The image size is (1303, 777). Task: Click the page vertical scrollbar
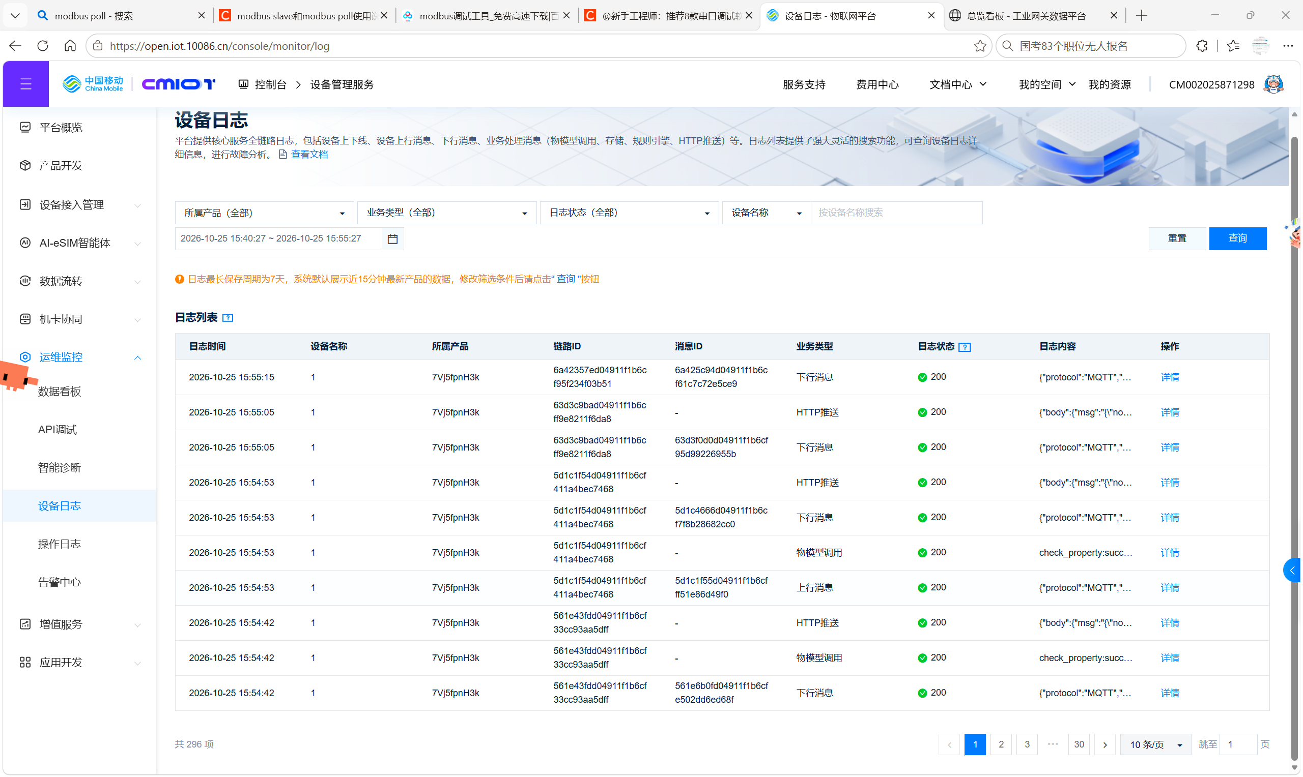tap(1294, 447)
